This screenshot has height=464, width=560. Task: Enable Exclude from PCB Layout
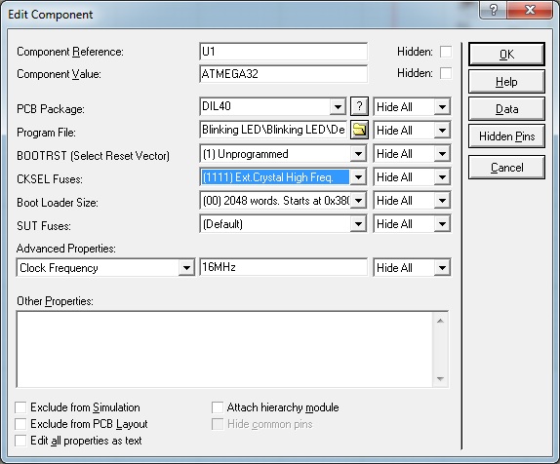click(x=20, y=424)
